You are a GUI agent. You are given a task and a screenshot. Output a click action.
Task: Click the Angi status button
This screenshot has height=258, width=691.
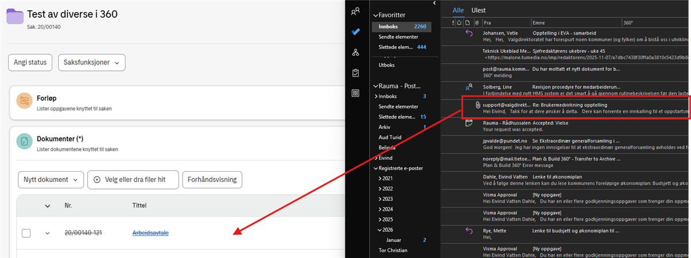coord(31,62)
